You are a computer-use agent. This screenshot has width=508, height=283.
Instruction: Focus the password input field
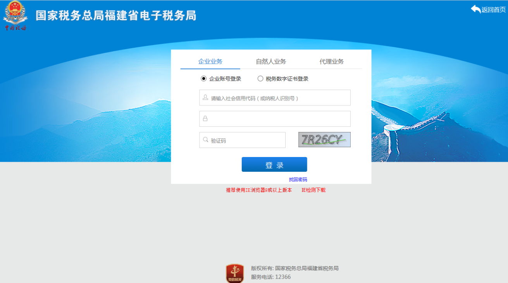279,119
